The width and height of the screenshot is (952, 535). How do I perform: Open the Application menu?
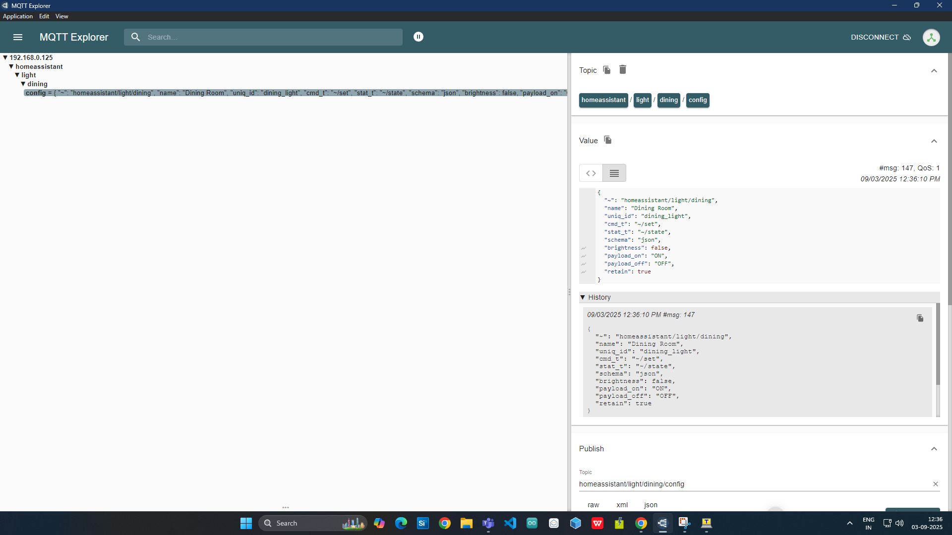coord(18,16)
